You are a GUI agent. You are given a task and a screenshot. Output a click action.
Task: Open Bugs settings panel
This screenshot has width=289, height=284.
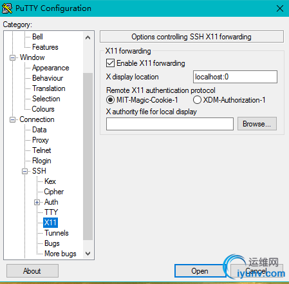click(x=52, y=243)
